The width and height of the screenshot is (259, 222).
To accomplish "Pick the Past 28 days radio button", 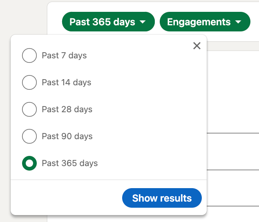I will coord(29,109).
